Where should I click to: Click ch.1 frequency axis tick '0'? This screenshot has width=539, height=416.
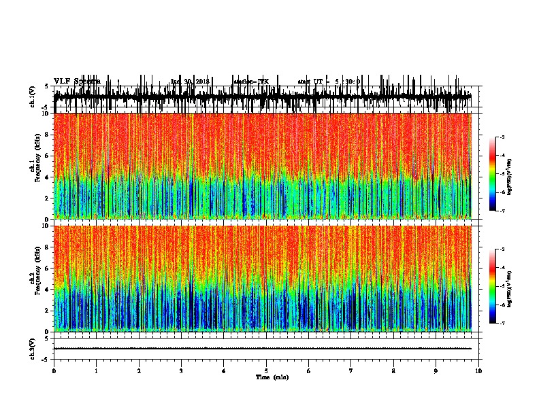(48, 220)
